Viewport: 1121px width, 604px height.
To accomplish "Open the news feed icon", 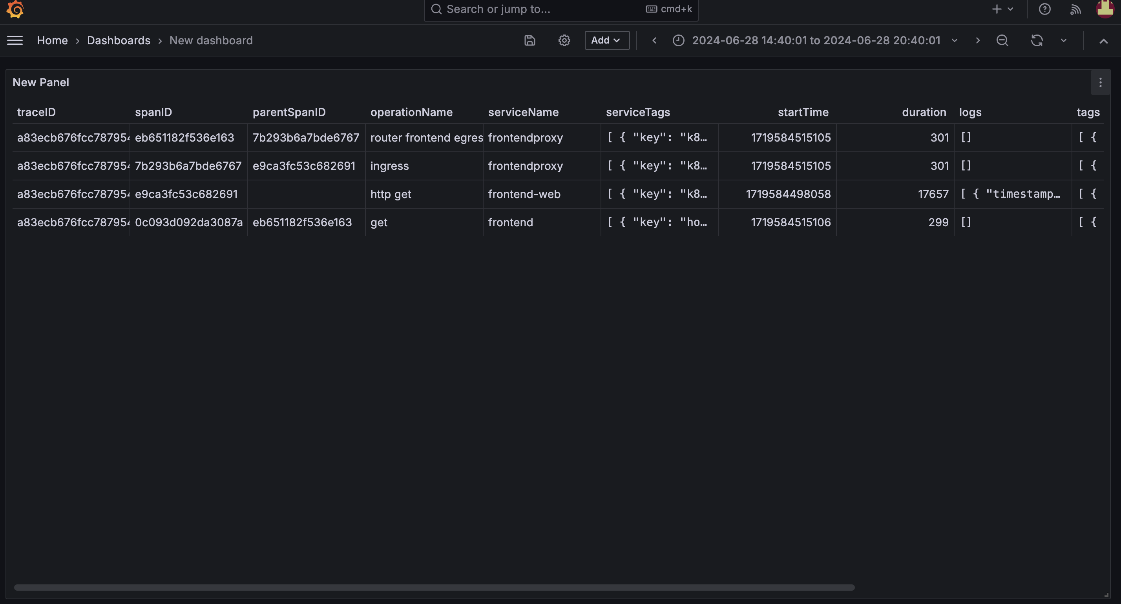I will click(1075, 9).
